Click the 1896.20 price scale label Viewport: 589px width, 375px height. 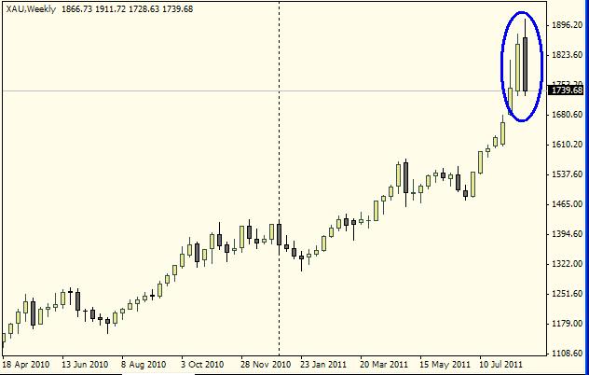coord(567,25)
